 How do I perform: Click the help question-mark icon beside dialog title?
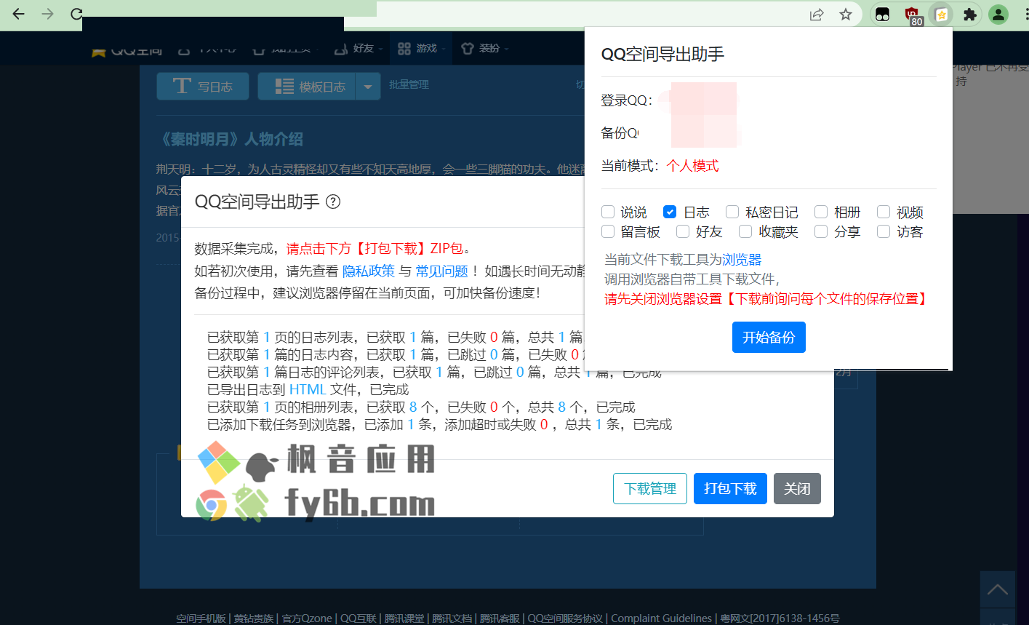tap(333, 202)
